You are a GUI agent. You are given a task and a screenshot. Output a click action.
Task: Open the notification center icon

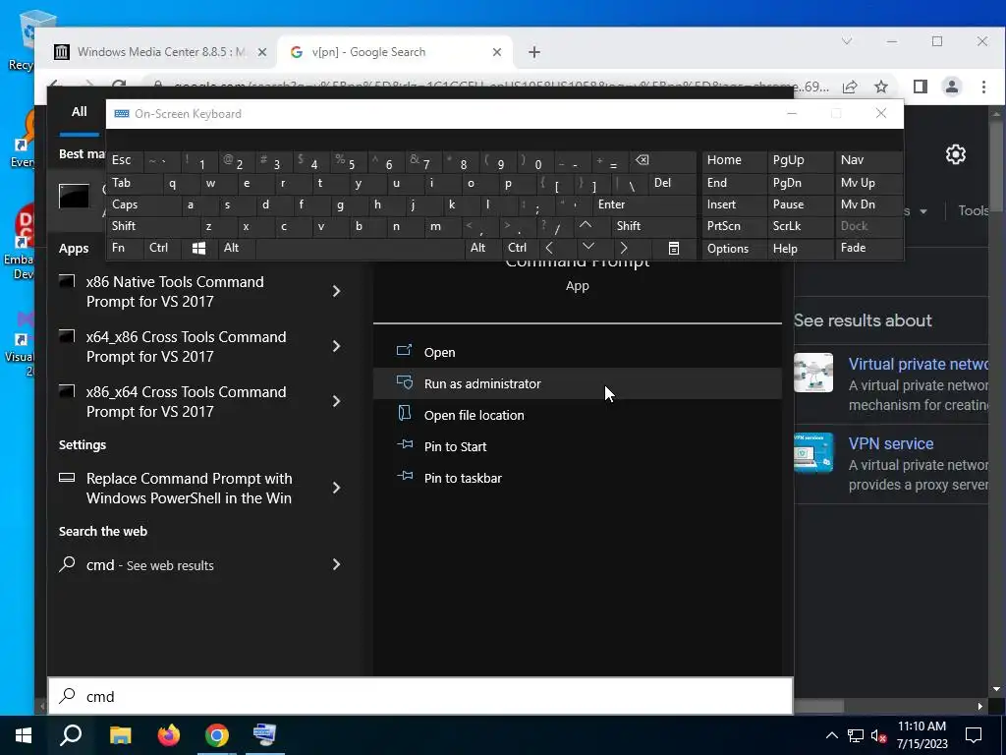point(974,735)
